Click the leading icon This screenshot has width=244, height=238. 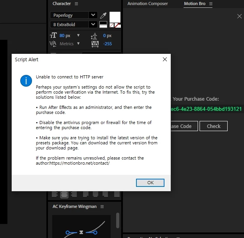coord(94,36)
